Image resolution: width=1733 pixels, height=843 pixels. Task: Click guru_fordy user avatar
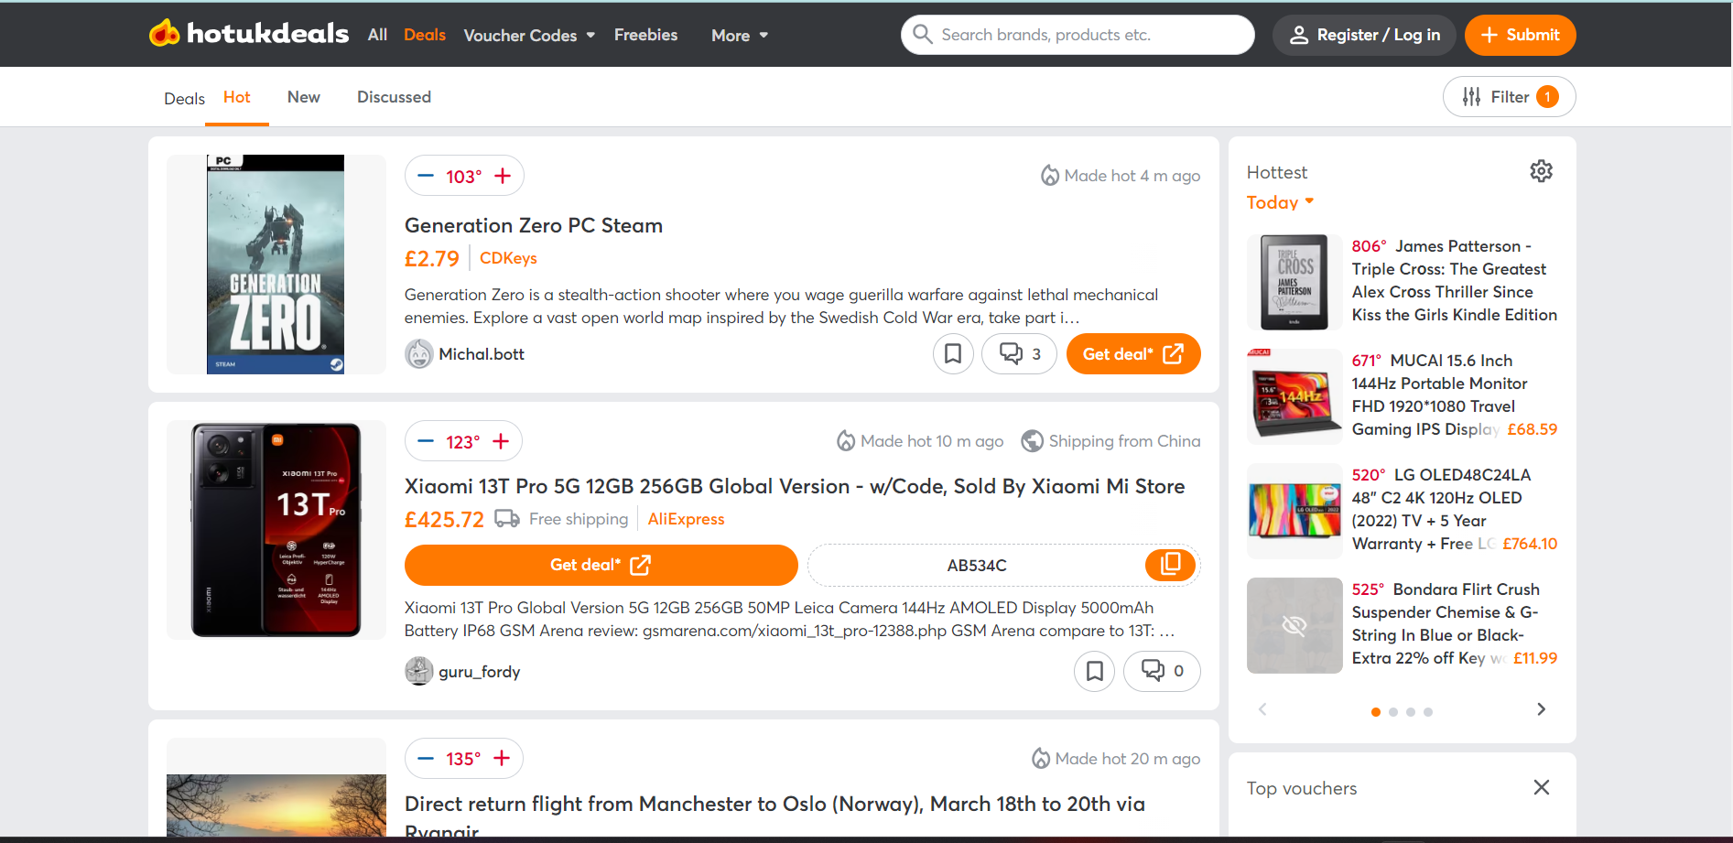pos(419,671)
